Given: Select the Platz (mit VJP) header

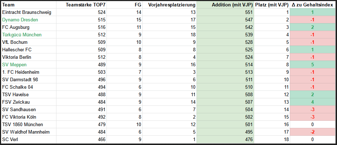Looking at the screenshot, I should [x=272, y=5].
